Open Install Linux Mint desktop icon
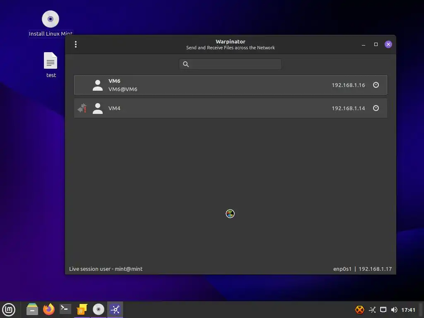The image size is (424, 318). click(x=51, y=24)
